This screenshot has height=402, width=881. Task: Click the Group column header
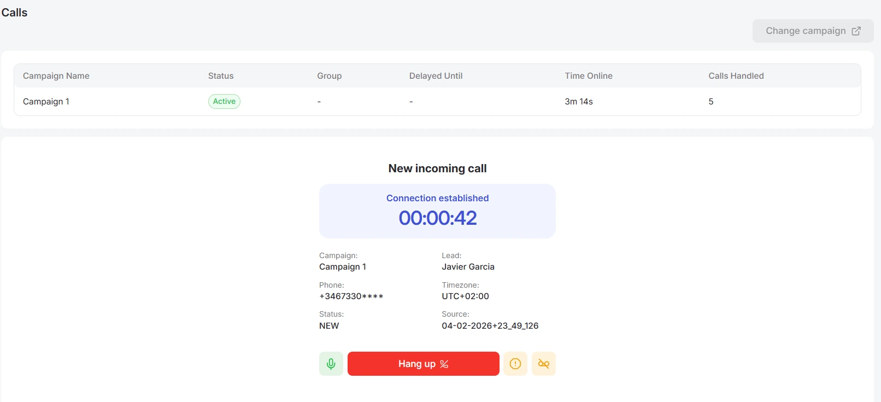330,76
